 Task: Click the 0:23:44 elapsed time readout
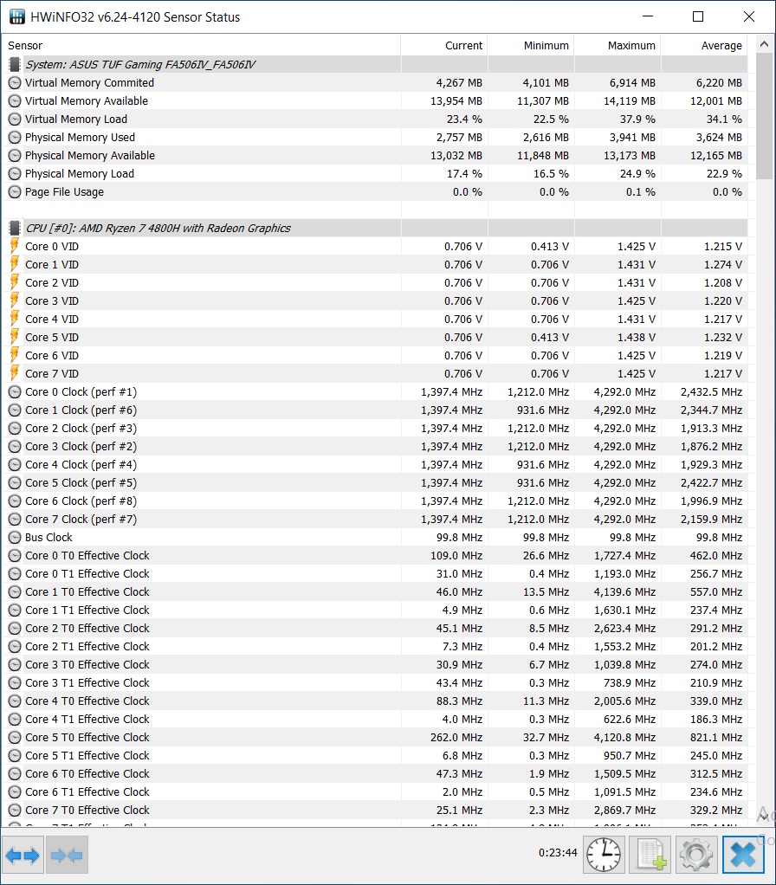pyautogui.click(x=558, y=852)
